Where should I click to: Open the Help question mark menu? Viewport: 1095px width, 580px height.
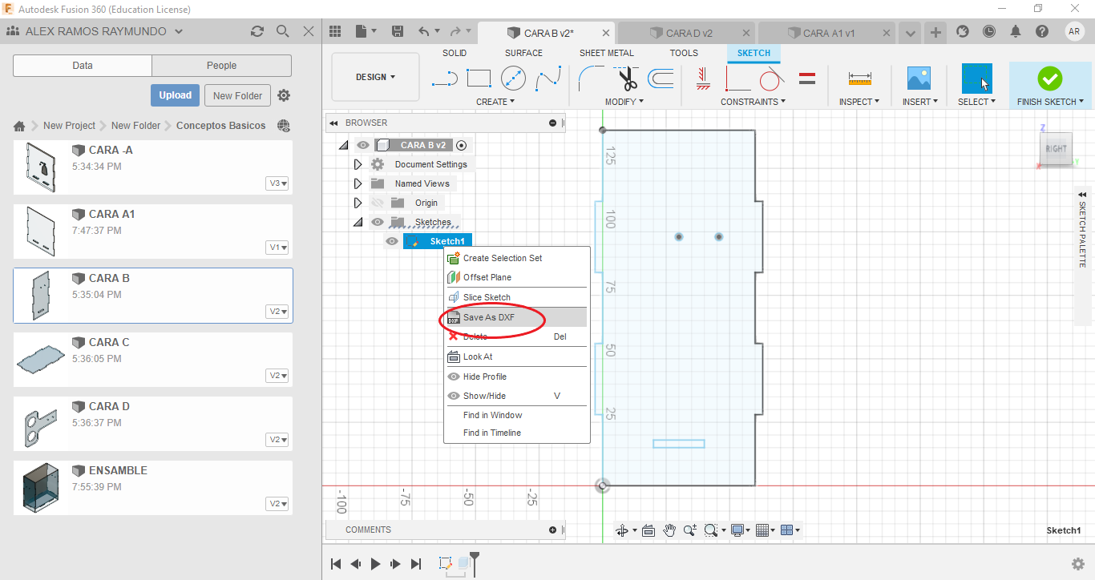(1042, 31)
